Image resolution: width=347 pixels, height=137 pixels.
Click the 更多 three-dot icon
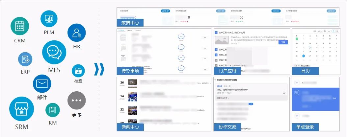click(x=76, y=101)
